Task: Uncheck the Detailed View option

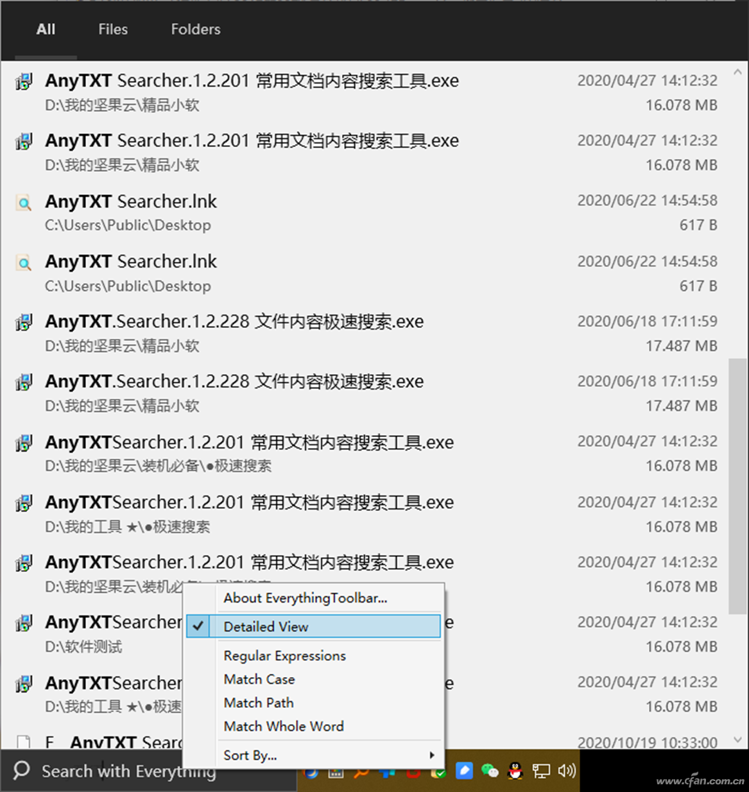Action: [x=313, y=626]
